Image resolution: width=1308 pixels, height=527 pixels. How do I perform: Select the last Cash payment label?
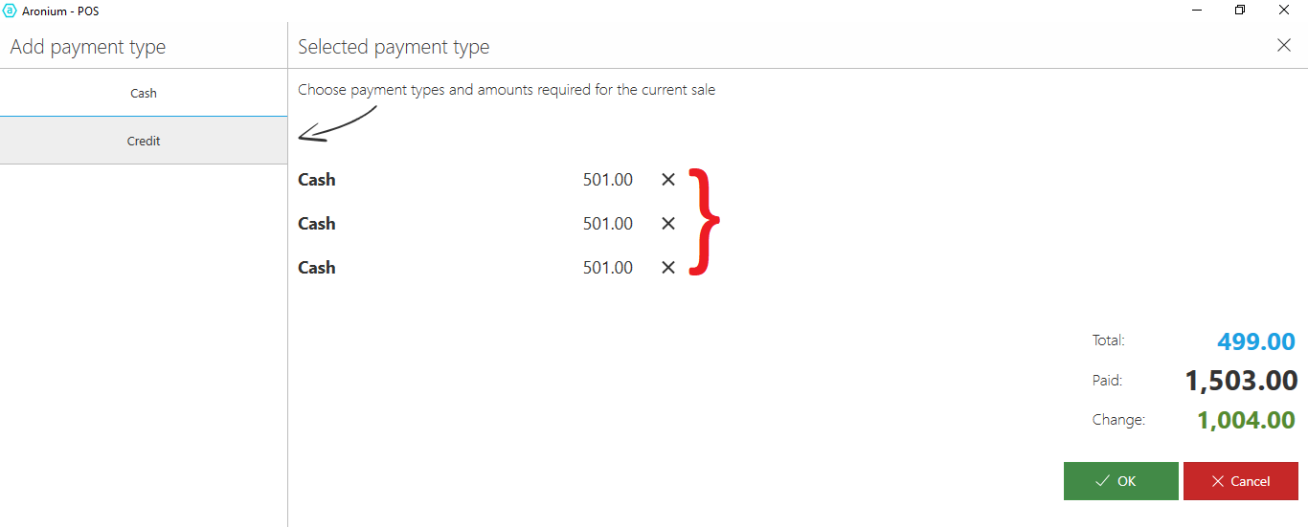(317, 268)
